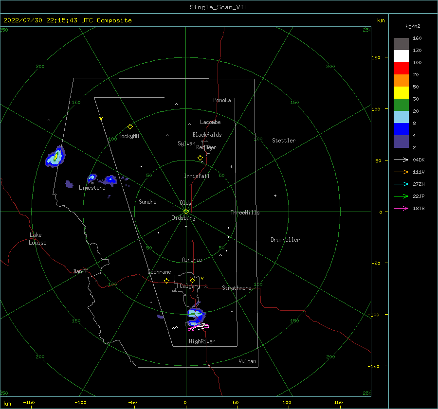Pick the bright blue 4-8 legend swatch

click(401, 129)
